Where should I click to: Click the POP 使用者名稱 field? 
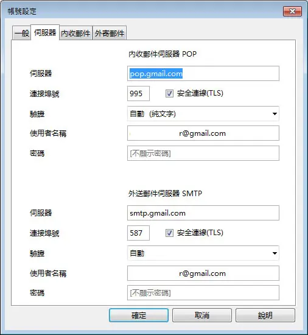[x=203, y=133]
